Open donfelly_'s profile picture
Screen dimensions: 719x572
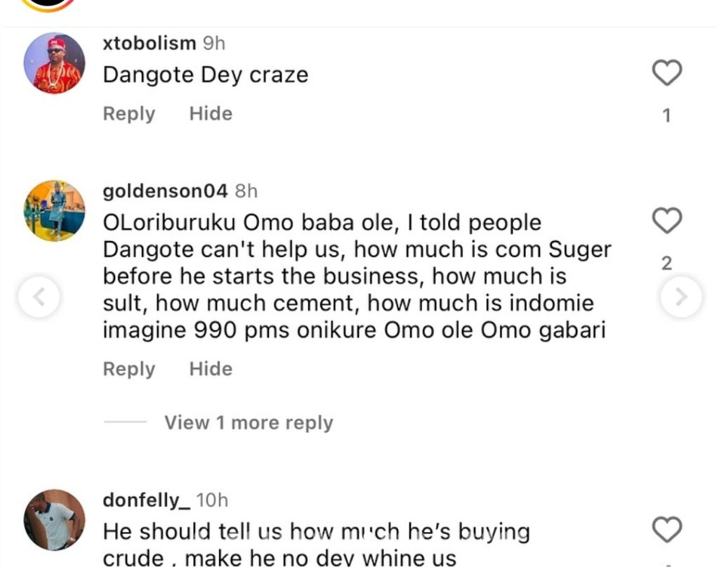[54, 520]
